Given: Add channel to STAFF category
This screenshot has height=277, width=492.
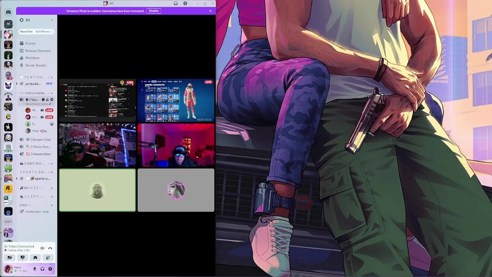Looking at the screenshot, I should [x=52, y=205].
